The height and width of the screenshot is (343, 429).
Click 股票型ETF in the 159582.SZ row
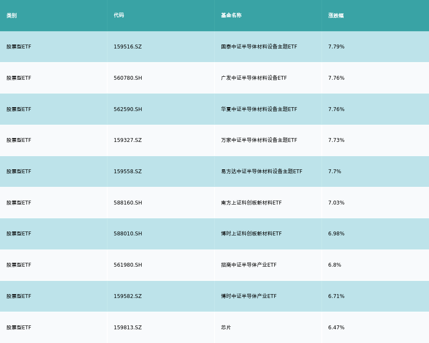point(19,296)
